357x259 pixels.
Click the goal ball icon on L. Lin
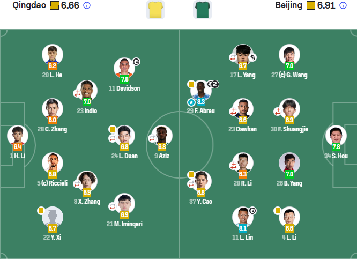point(252,211)
